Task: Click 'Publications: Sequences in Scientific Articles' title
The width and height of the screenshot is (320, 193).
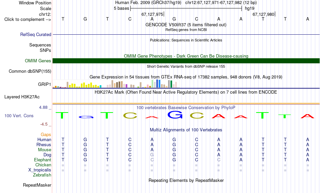Action: click(x=186, y=40)
